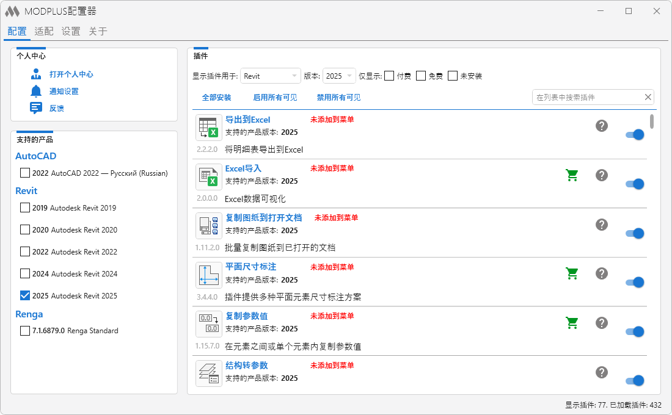672x415 pixels.
Task: Open help for 导出到Excel plugin
Action: coord(602,126)
